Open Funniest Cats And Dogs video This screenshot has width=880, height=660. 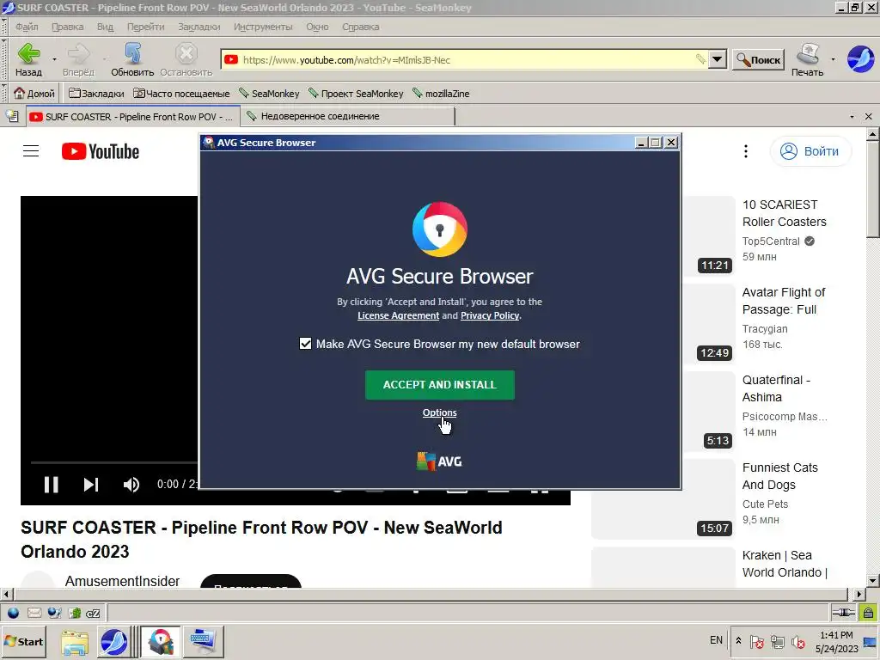[x=779, y=476]
